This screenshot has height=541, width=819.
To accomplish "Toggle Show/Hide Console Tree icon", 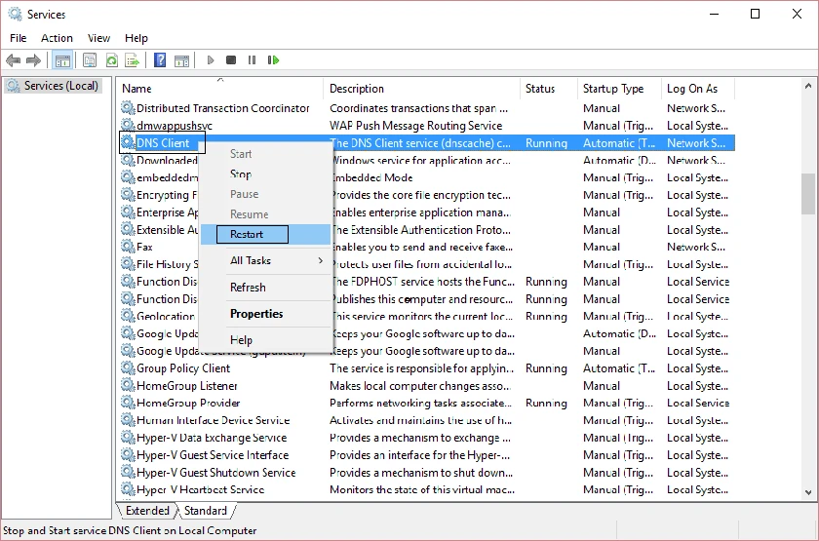I will (x=62, y=60).
